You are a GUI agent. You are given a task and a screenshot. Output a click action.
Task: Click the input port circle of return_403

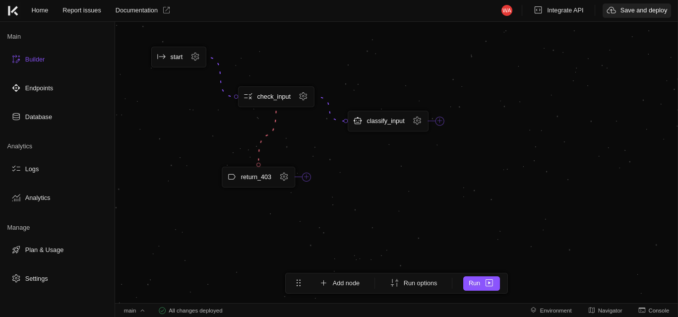[258, 165]
